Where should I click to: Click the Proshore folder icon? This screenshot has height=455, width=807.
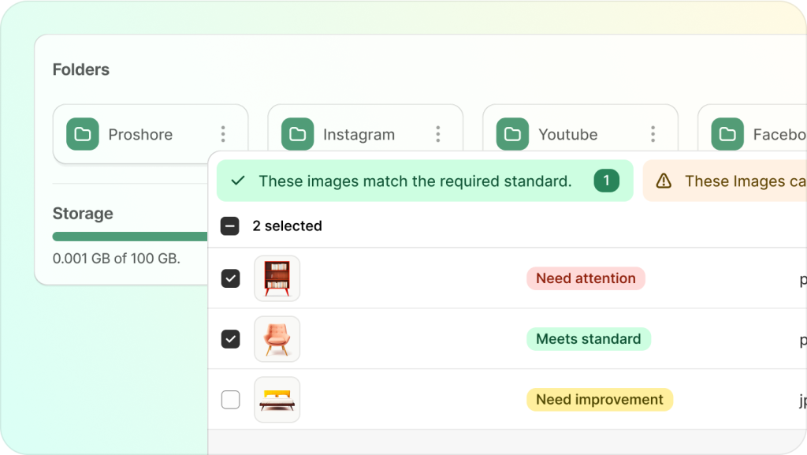click(x=83, y=134)
